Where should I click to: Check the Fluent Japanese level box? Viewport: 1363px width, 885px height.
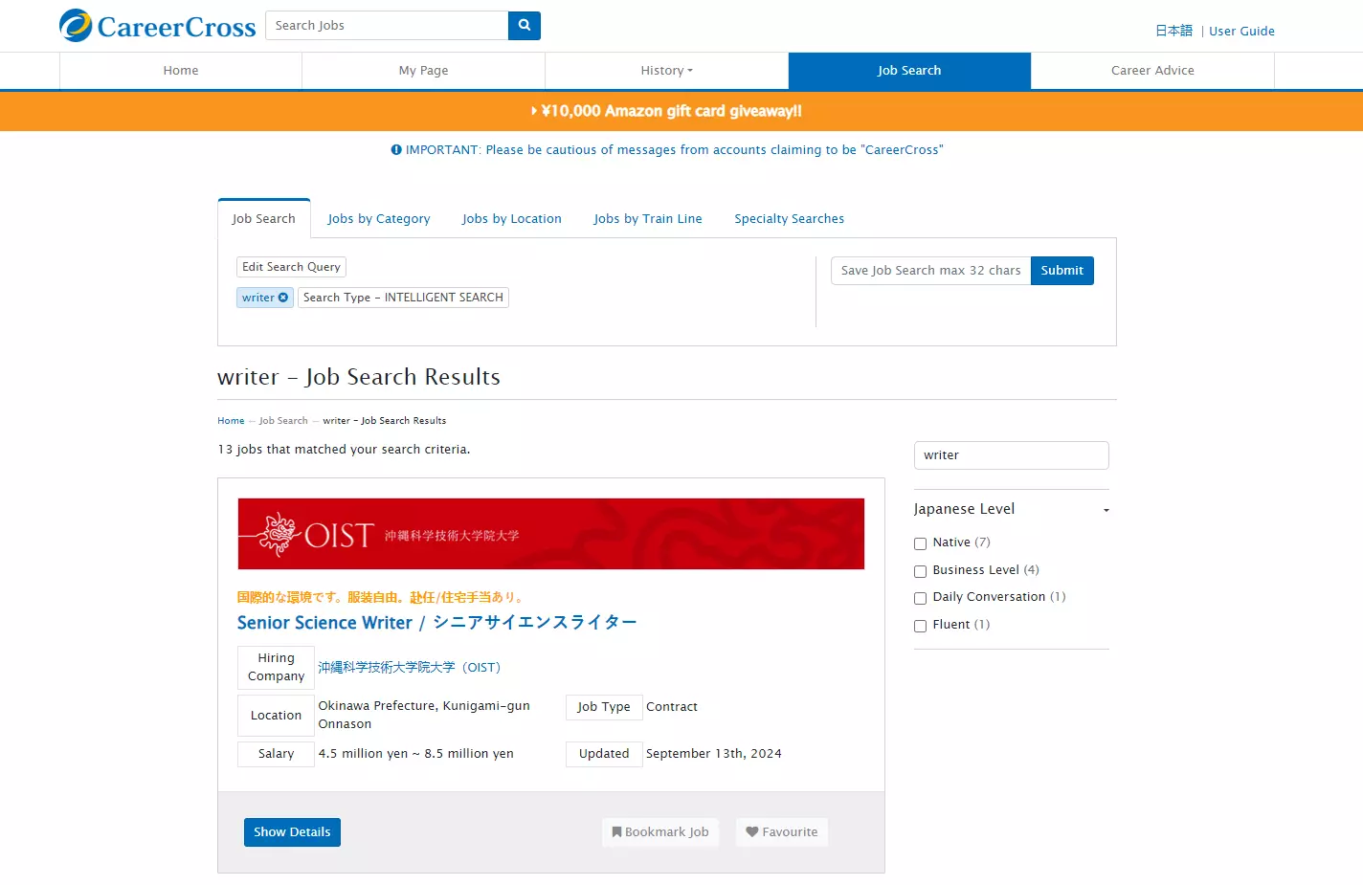point(920,626)
